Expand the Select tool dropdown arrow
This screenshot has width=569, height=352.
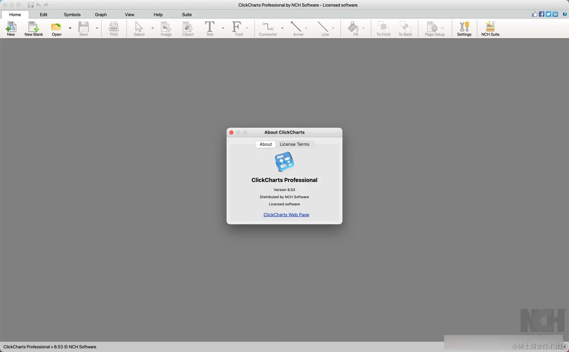click(152, 28)
